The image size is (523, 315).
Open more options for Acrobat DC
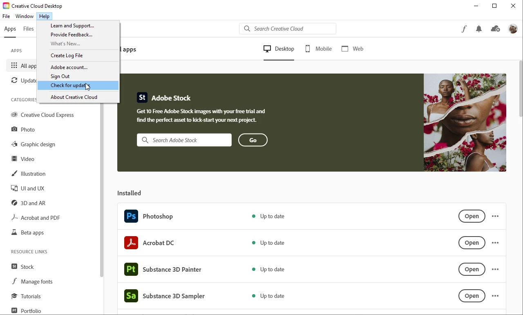[x=495, y=243]
